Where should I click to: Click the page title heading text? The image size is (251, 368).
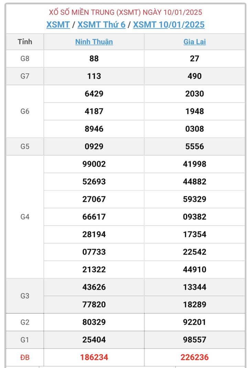[x=125, y=12]
